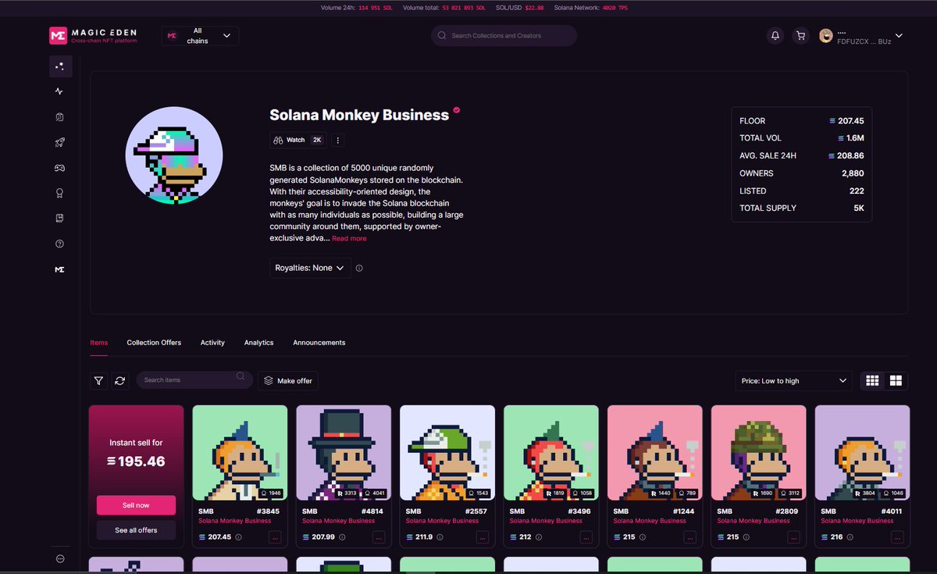
Task: Click the LISTED count 222
Action: (857, 191)
